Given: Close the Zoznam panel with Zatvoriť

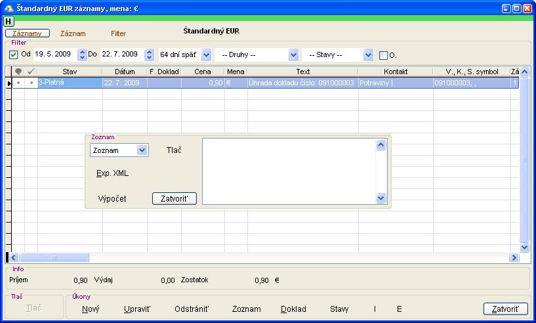Looking at the screenshot, I should click(174, 198).
